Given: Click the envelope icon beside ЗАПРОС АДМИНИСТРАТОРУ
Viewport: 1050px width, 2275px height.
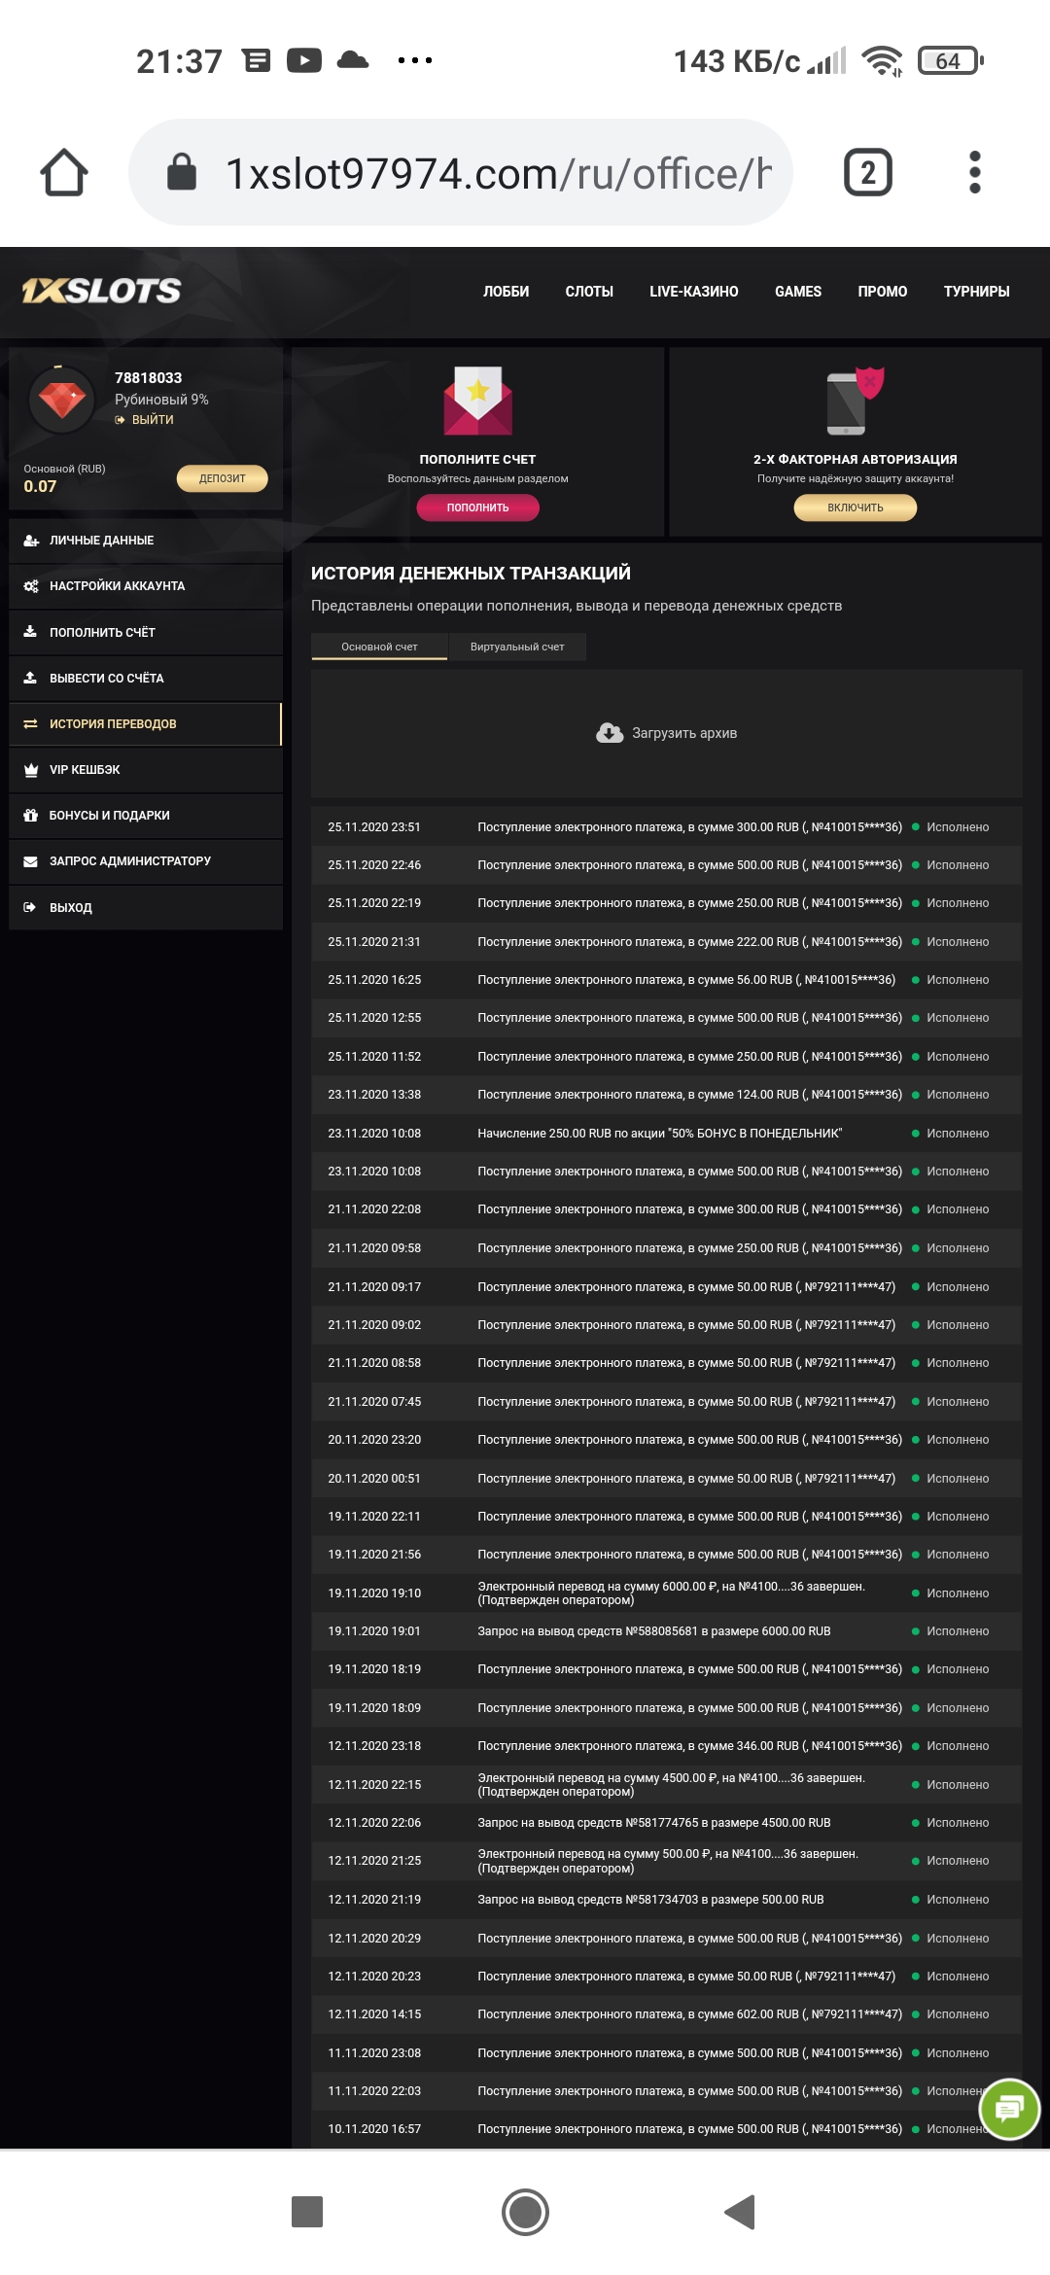Looking at the screenshot, I should point(30,861).
